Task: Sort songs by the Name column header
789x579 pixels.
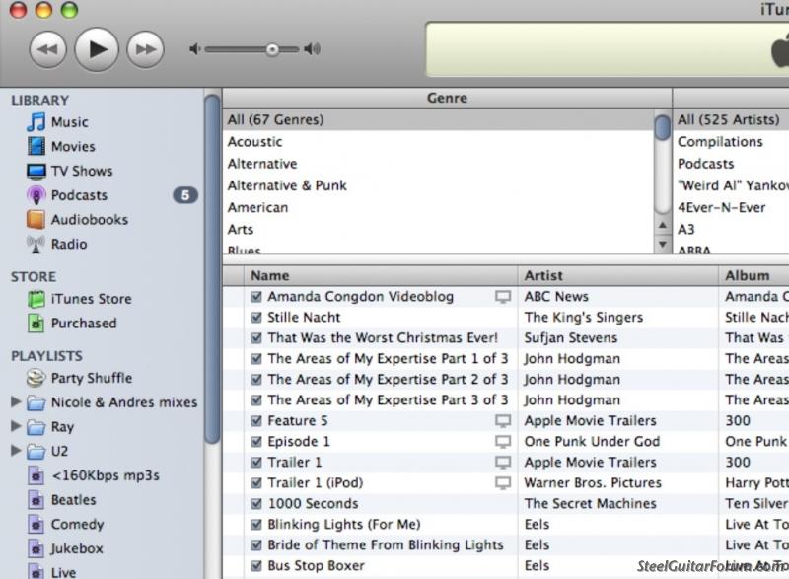Action: tap(381, 275)
